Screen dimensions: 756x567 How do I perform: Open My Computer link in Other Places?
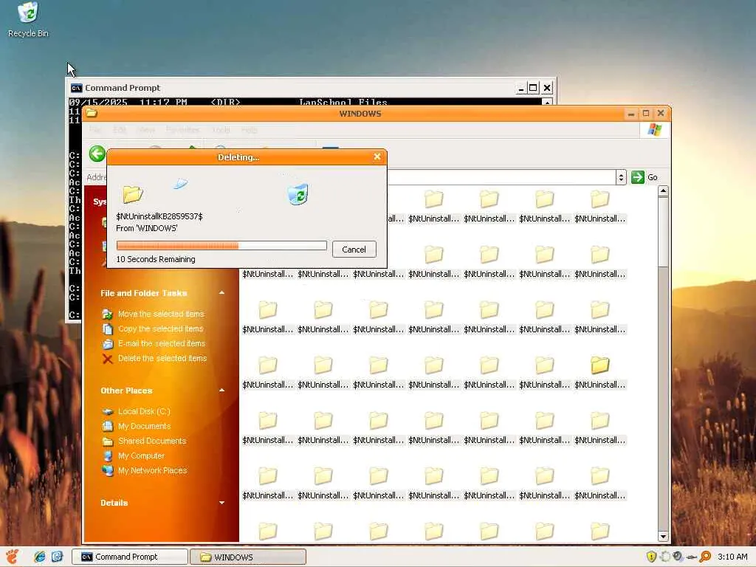pyautogui.click(x=141, y=456)
